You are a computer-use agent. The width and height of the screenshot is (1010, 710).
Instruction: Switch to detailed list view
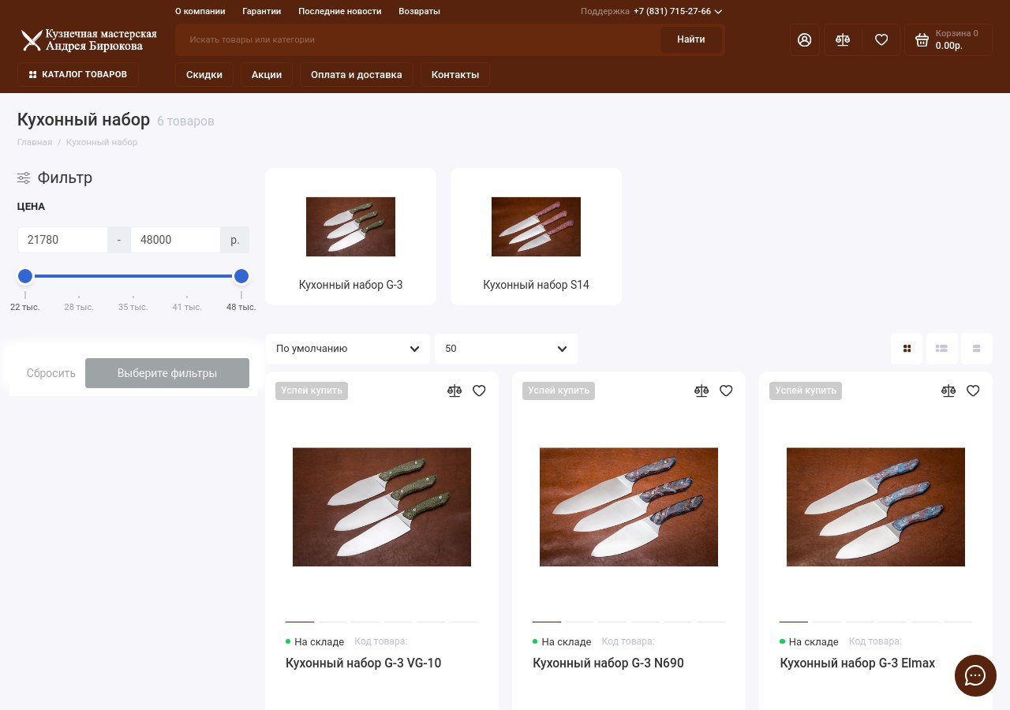941,349
